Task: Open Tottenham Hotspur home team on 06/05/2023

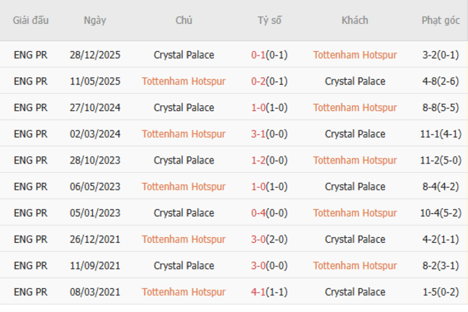Action: pyautogui.click(x=184, y=187)
